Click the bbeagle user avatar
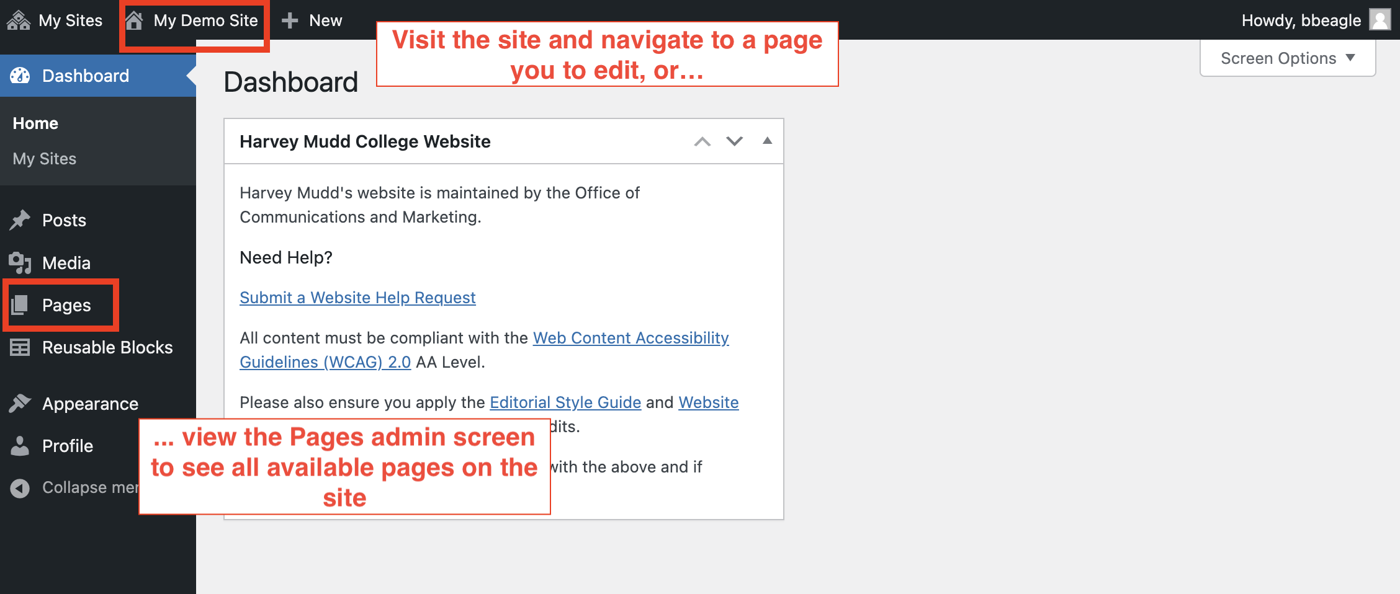 click(x=1380, y=20)
